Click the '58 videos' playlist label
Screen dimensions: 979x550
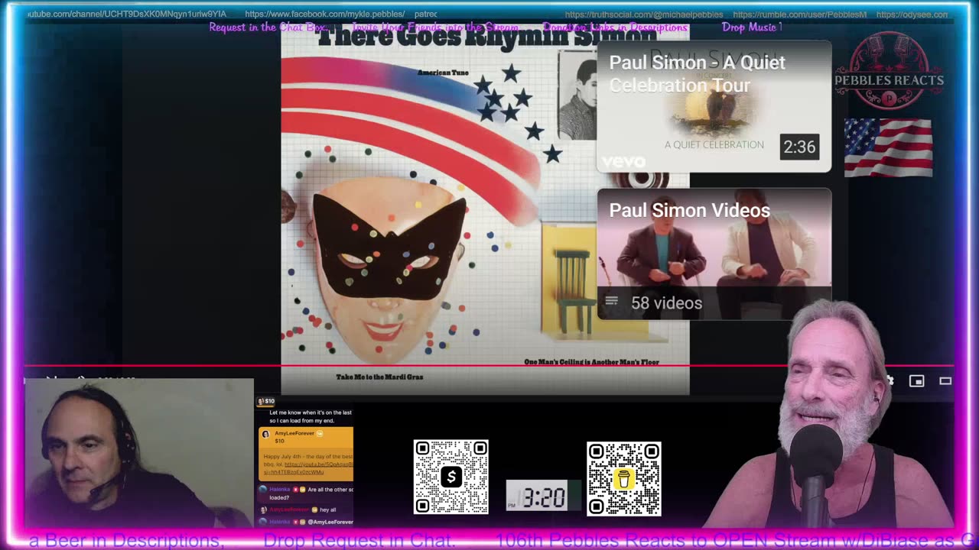click(666, 303)
